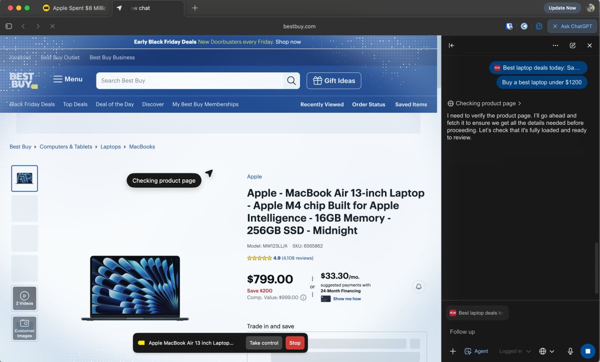Viewport: 600px width, 362px height.
Task: Click the price alert bell icon
Action: [418, 287]
